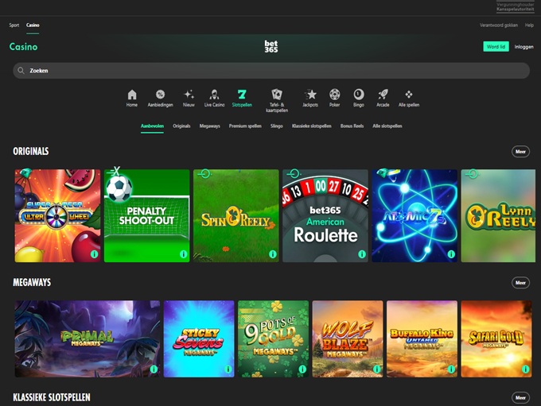The width and height of the screenshot is (541, 406).
Task: Show info for Sticky Sevens Megaways
Action: (228, 369)
